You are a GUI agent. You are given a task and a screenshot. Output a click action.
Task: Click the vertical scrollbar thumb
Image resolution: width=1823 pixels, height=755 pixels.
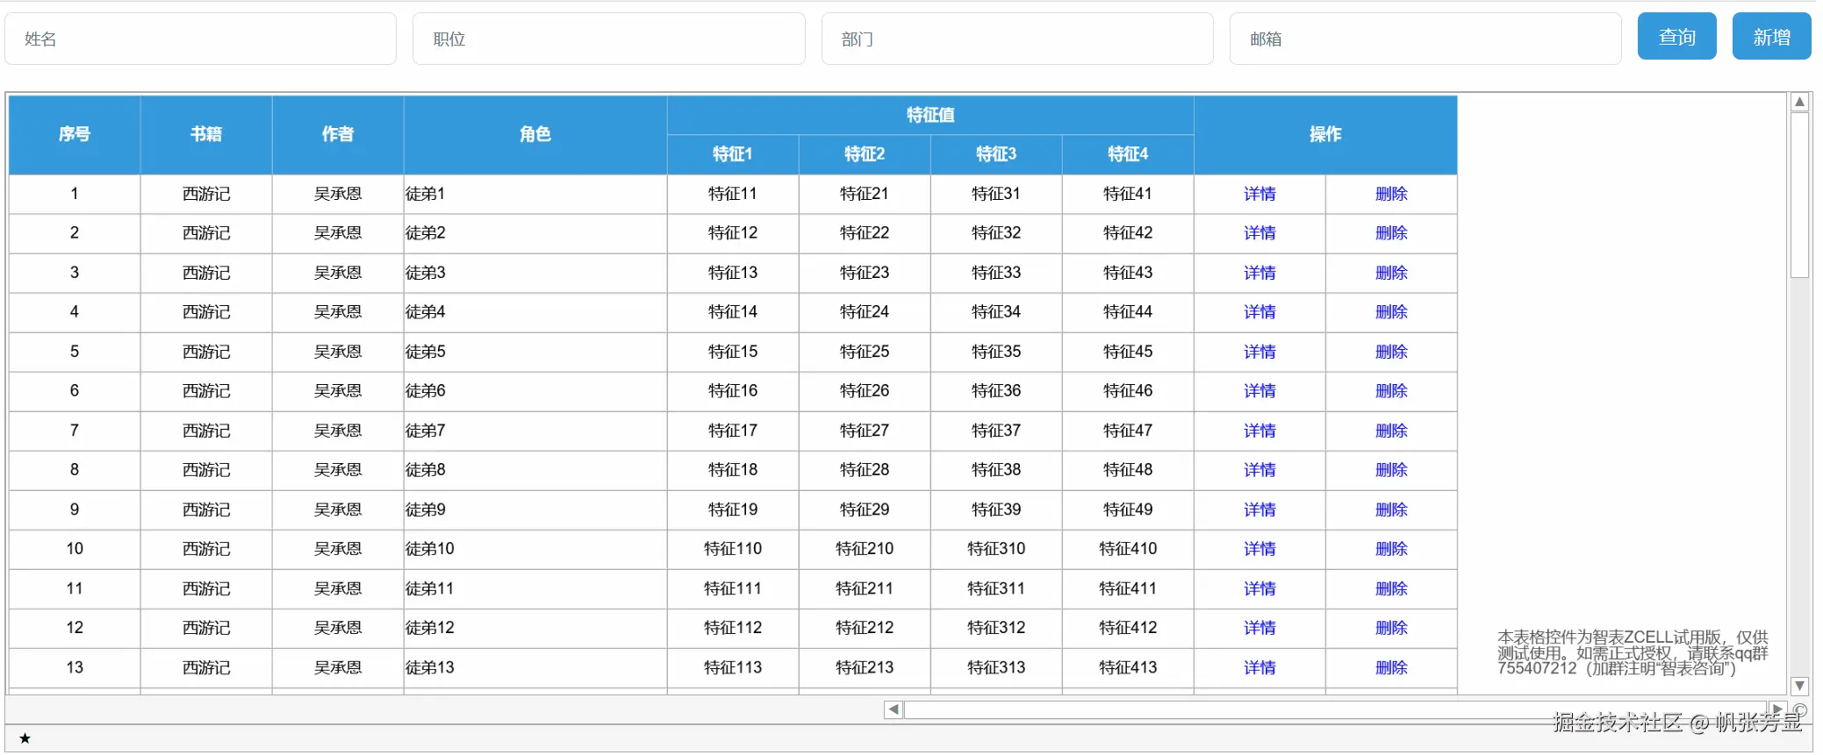1799,195
